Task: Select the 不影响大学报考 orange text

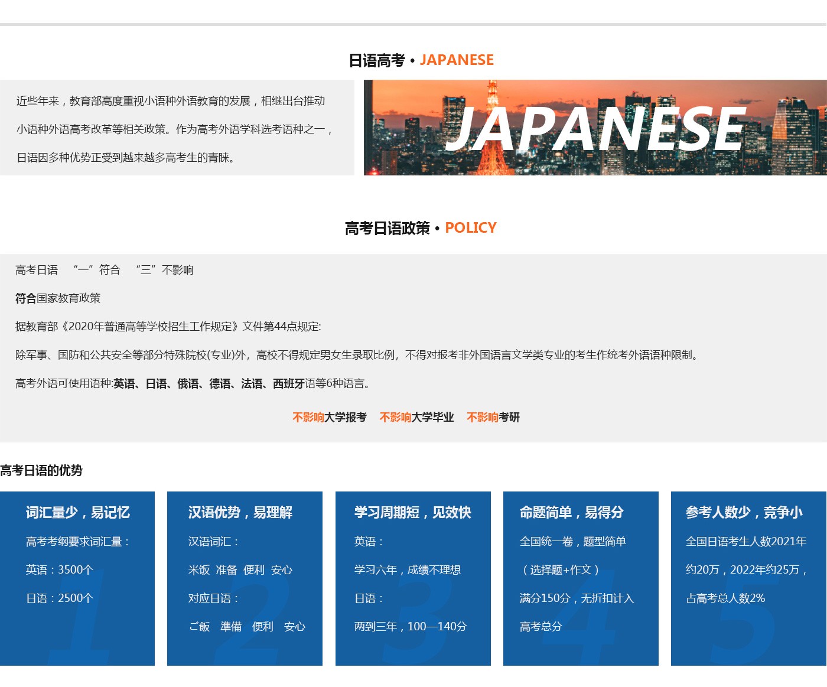Action: click(329, 418)
